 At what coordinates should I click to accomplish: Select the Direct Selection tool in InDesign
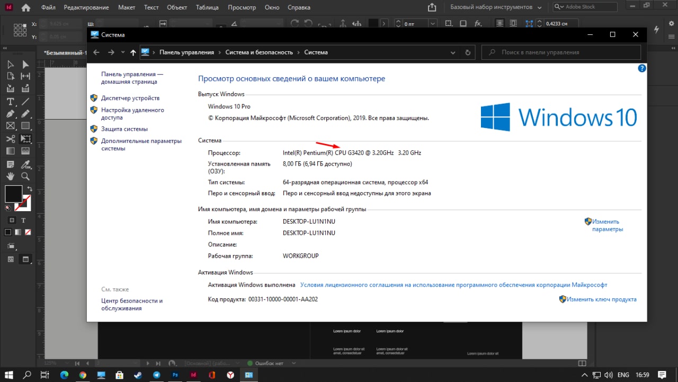tap(25, 65)
